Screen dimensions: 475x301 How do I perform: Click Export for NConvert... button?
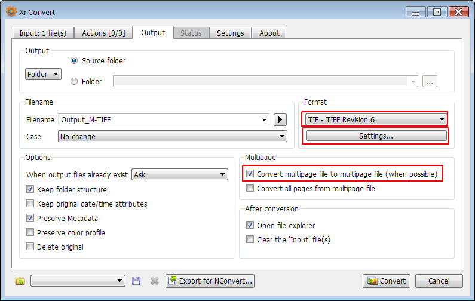210,281
